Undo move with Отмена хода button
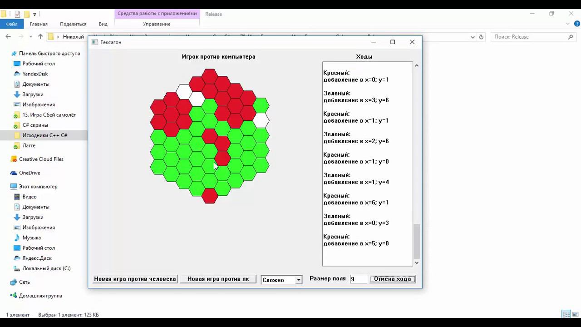The width and height of the screenshot is (581, 327). click(x=393, y=279)
